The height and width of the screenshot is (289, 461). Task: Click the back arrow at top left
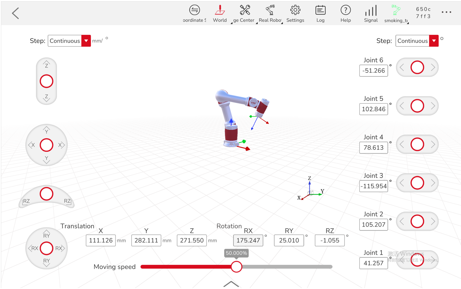pos(15,13)
